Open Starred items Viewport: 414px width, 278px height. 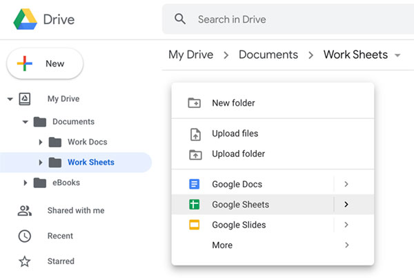(61, 261)
